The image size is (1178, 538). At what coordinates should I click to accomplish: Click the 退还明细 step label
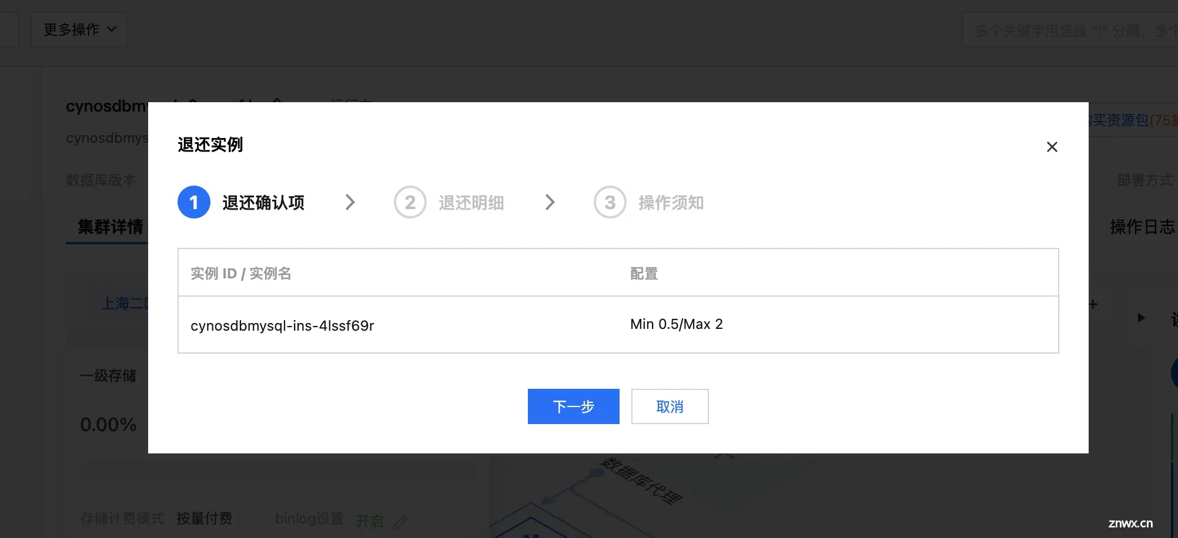click(471, 203)
